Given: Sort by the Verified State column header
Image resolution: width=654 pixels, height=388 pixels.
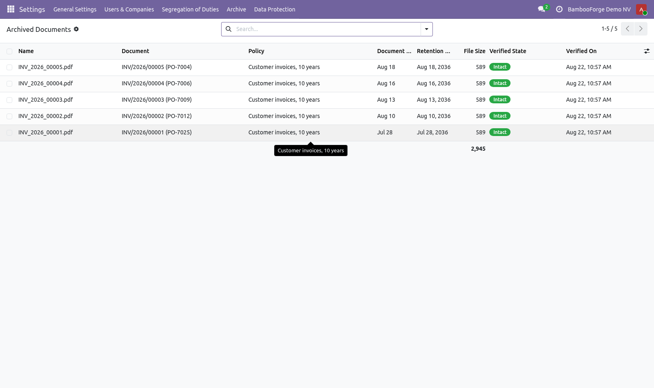Looking at the screenshot, I should [508, 51].
